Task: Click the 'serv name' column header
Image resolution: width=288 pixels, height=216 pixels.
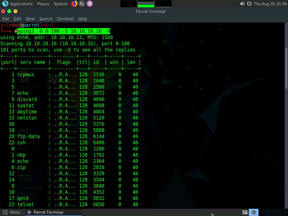Action: click(x=33, y=62)
